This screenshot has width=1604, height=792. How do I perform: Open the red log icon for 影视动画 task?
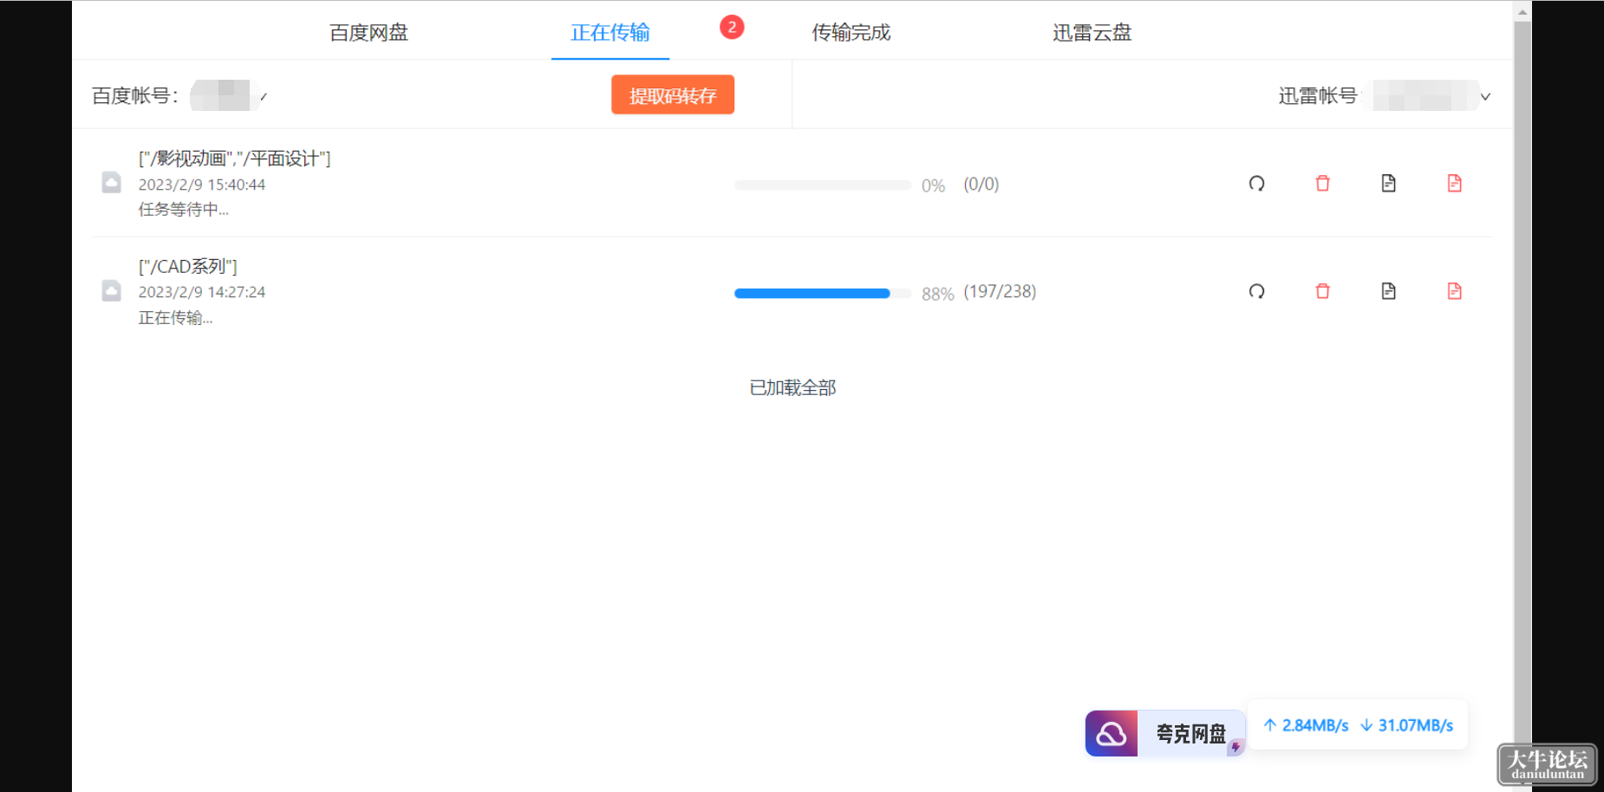click(1454, 184)
